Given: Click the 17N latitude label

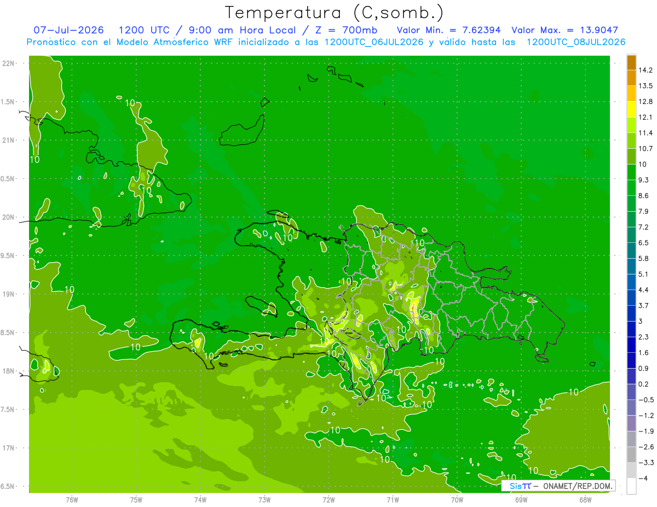Looking at the screenshot, I should 8,448.
